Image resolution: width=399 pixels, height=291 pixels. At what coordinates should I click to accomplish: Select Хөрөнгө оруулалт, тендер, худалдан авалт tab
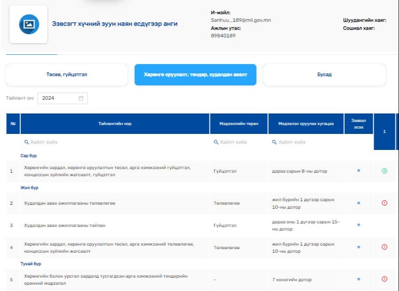195,75
